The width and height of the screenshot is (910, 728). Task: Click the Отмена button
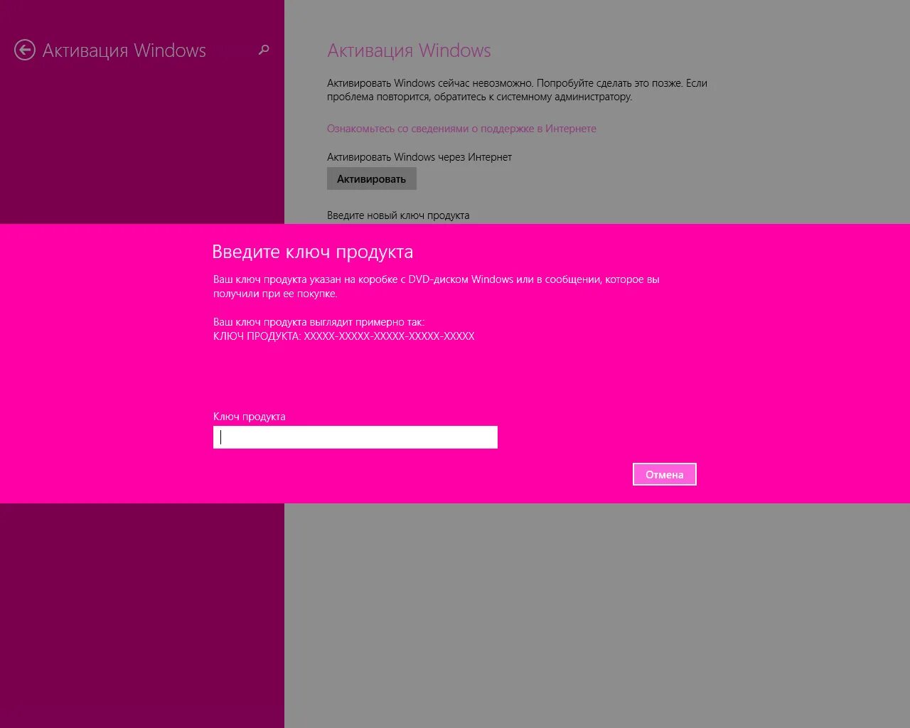coord(665,474)
